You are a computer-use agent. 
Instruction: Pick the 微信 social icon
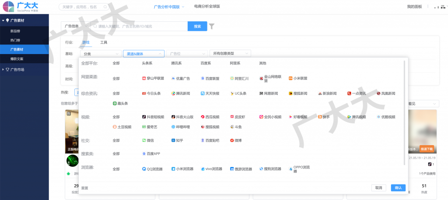(144, 140)
